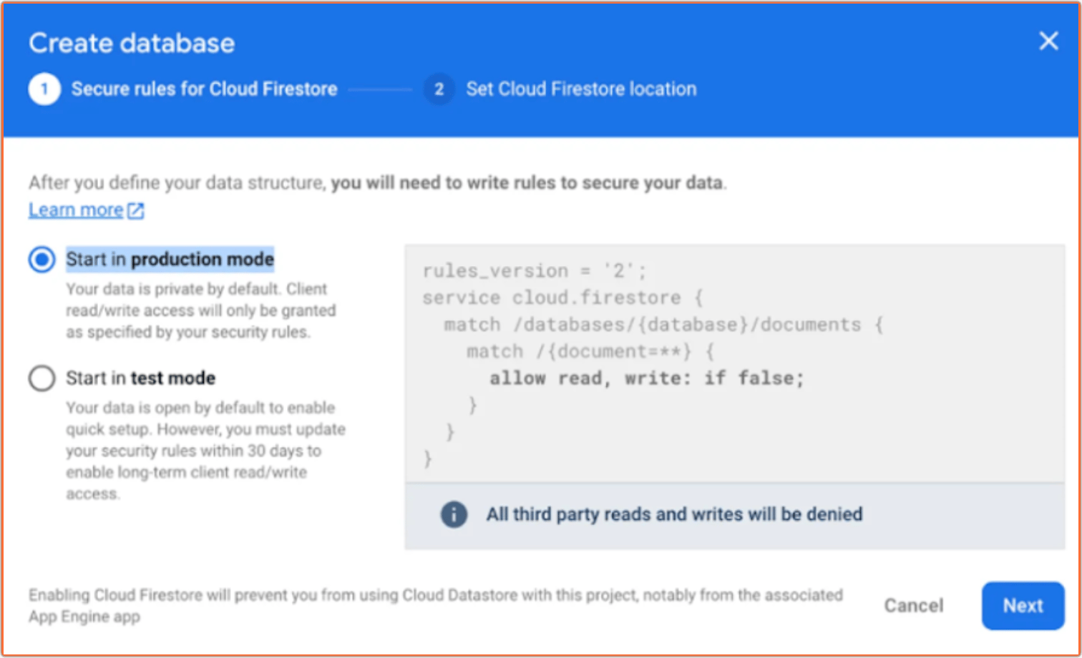Click the production mode description text
The height and width of the screenshot is (658, 1082).
pyautogui.click(x=201, y=310)
